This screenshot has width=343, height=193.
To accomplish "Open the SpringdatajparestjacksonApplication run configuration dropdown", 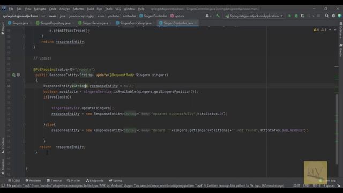I will pos(254,16).
